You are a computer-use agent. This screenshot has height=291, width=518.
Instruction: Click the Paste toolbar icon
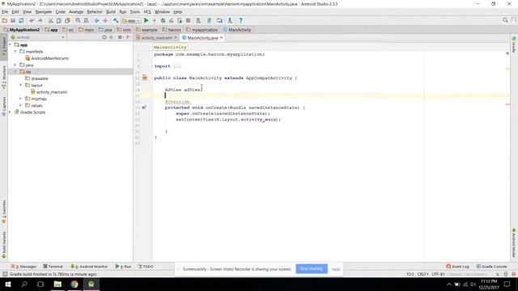point(67,20)
